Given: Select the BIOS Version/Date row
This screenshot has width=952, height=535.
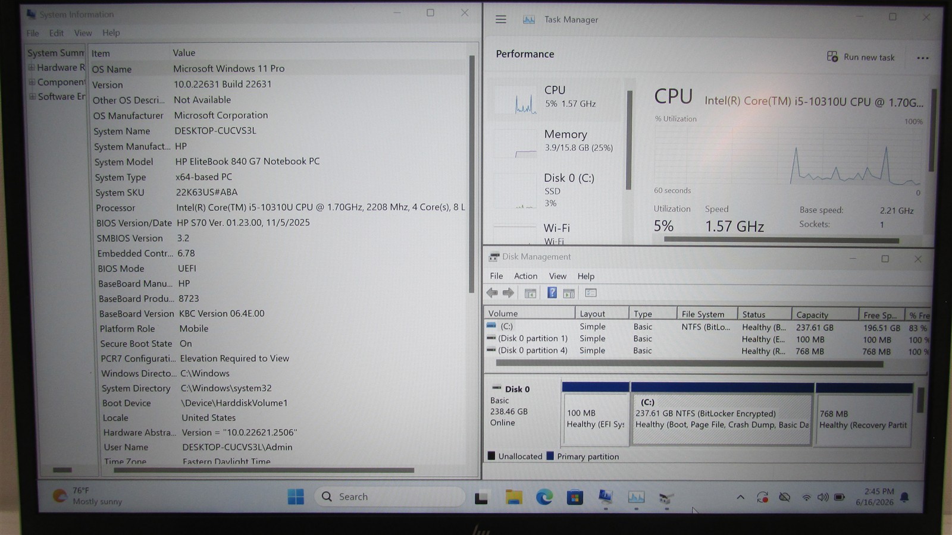Looking at the screenshot, I should 280,222.
